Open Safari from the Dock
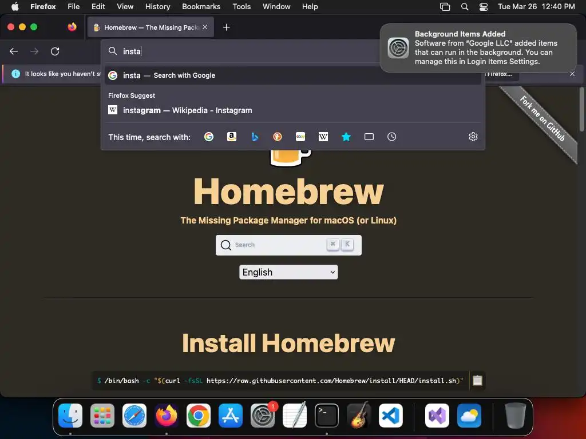Image resolution: width=586 pixels, height=439 pixels. coord(134,416)
